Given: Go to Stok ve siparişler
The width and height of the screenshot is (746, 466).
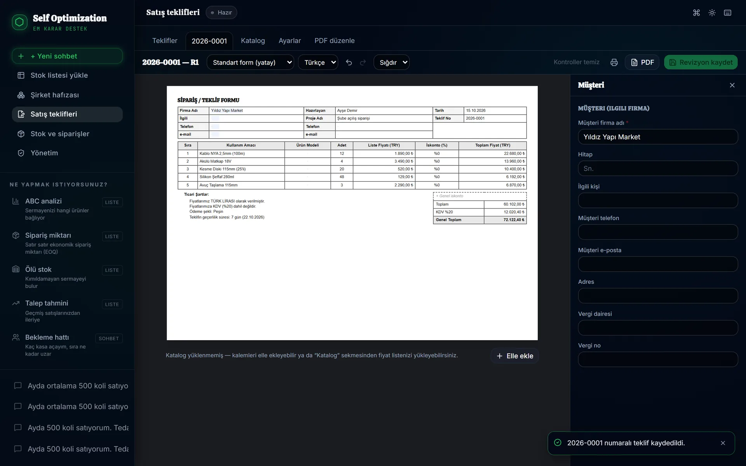Looking at the screenshot, I should [67, 134].
